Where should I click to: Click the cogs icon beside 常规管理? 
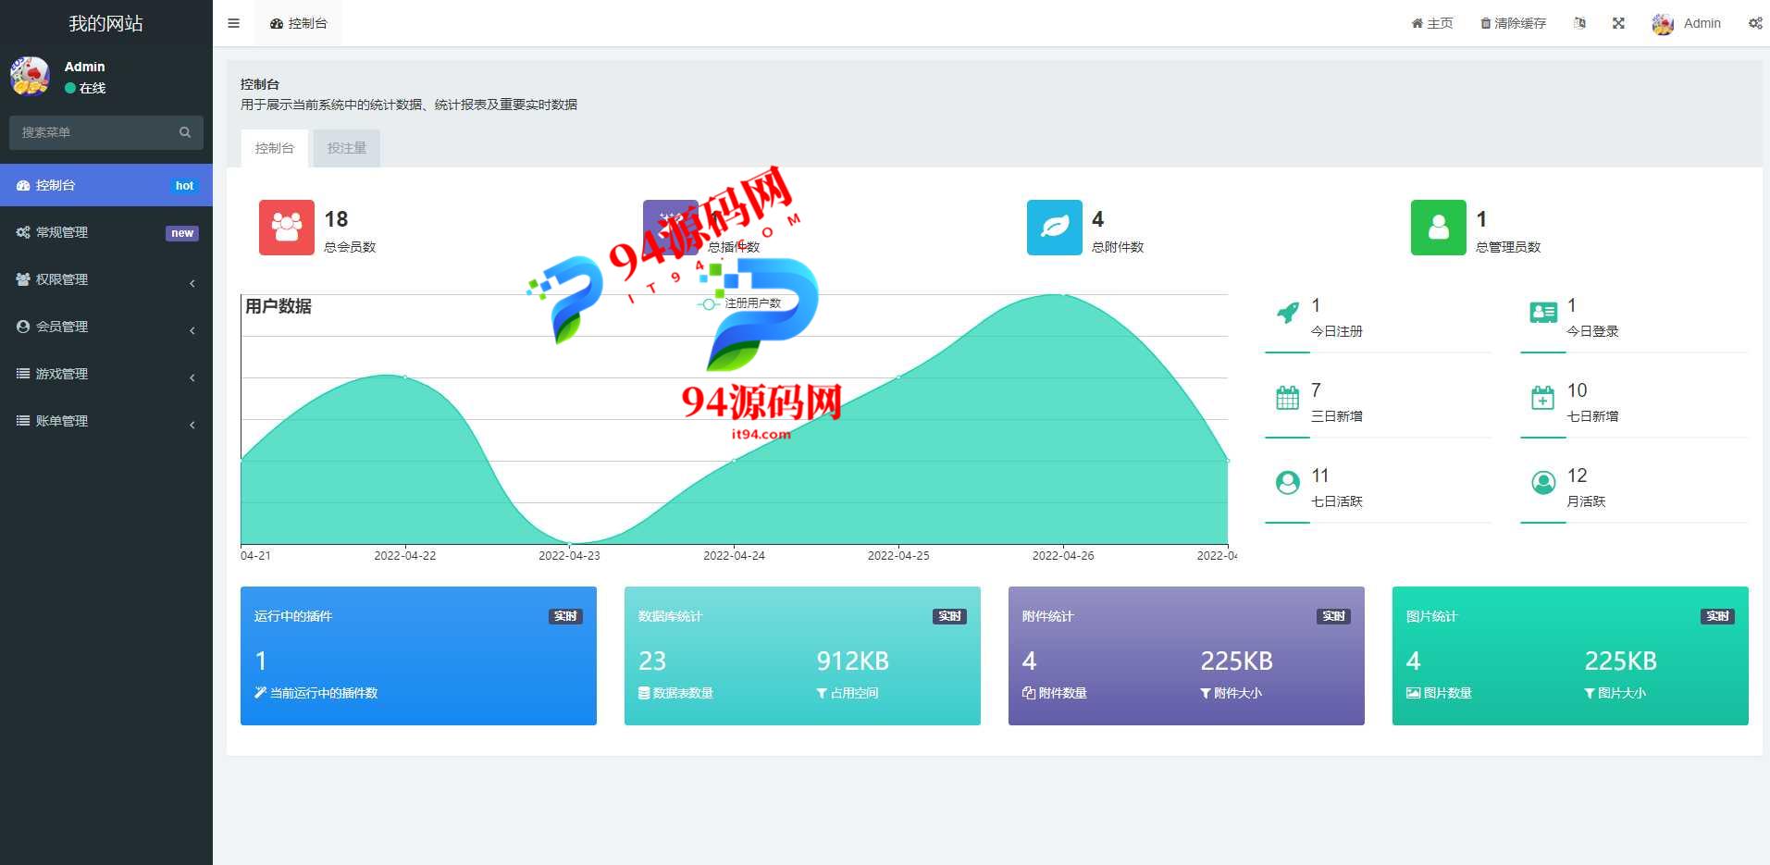click(23, 232)
